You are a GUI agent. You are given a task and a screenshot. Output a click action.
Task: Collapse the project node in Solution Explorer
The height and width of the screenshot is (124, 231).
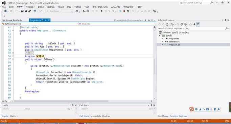click(x=160, y=35)
